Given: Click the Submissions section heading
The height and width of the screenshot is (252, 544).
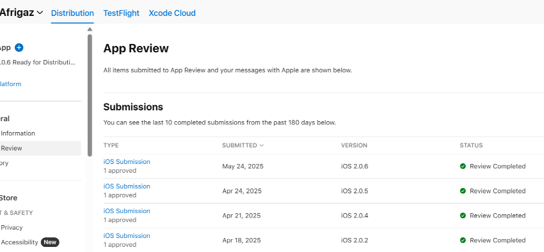Looking at the screenshot, I should click(133, 107).
